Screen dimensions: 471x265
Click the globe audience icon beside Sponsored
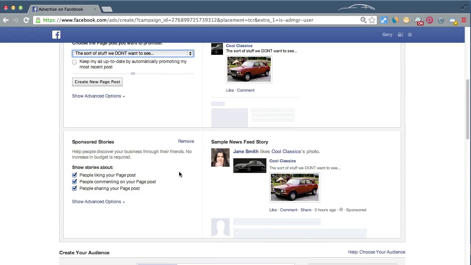coord(341,210)
